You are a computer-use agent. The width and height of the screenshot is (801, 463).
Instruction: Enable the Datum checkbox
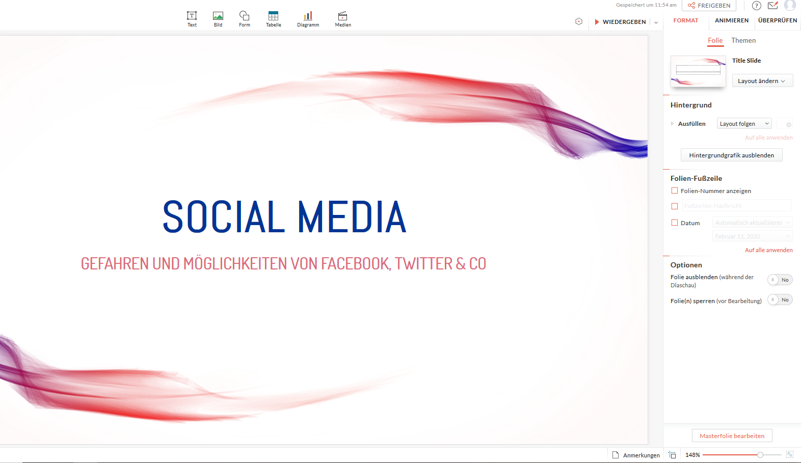[675, 223]
